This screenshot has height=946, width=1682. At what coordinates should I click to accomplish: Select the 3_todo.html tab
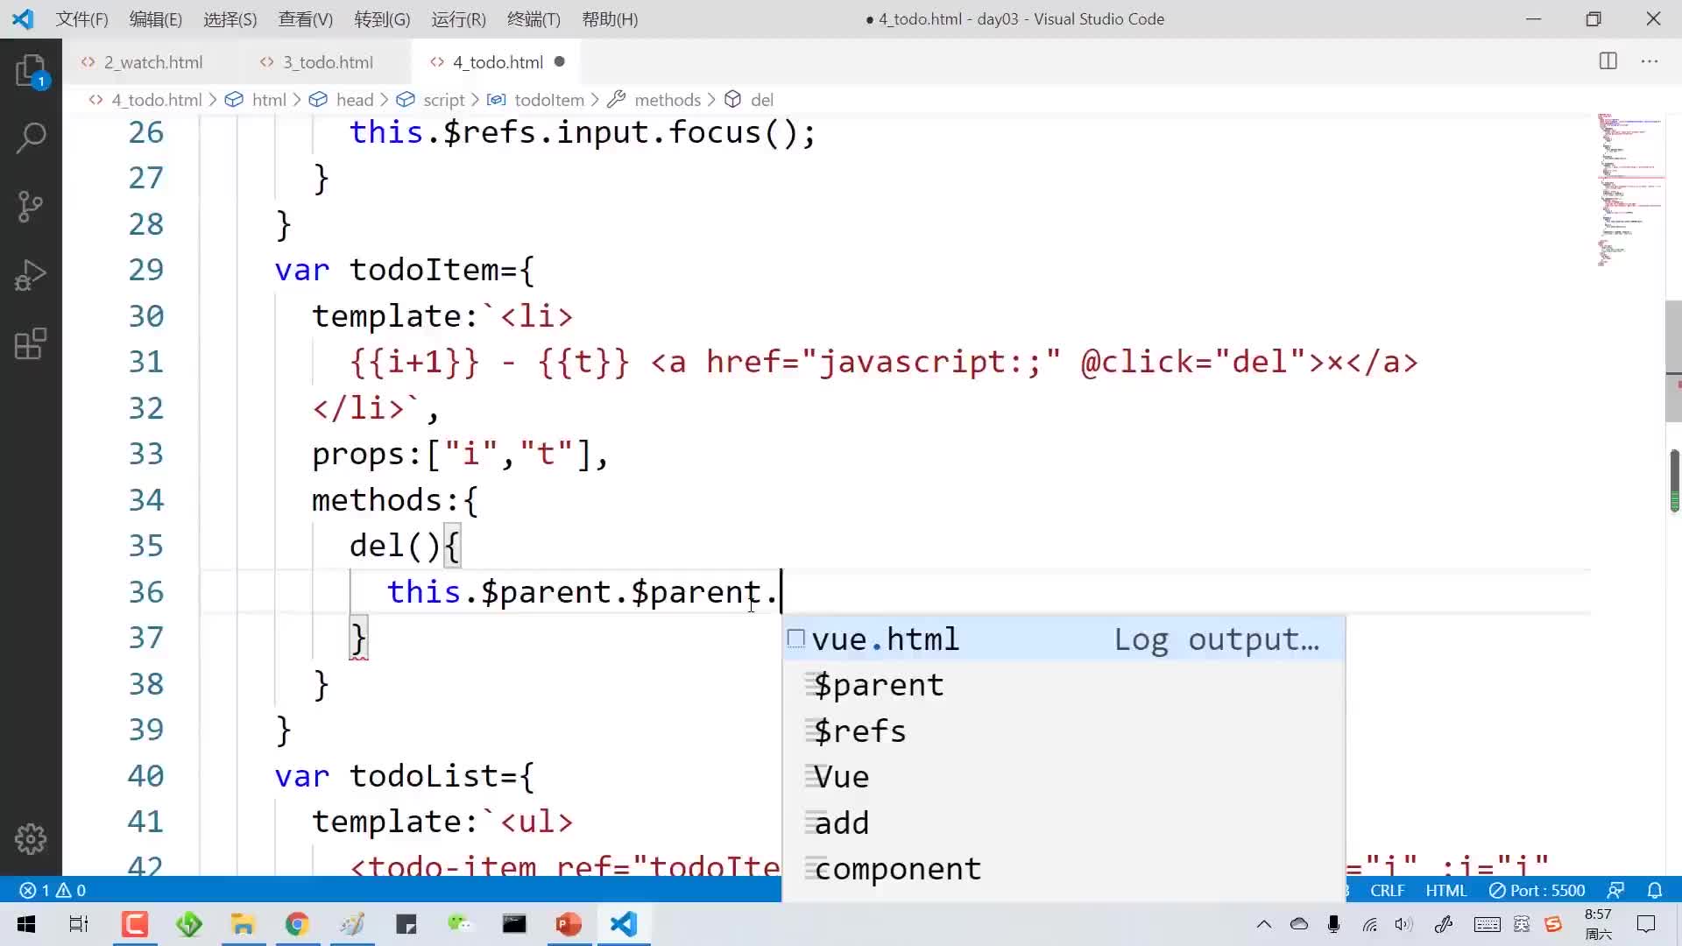click(x=327, y=61)
